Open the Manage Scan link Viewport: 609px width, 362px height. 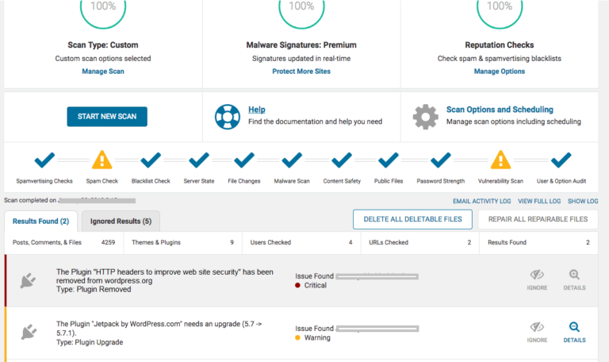[x=103, y=71]
